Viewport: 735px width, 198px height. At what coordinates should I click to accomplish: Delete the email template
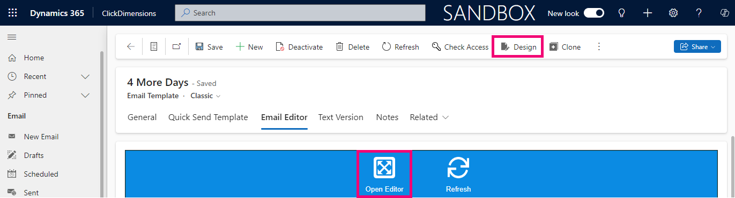click(x=352, y=47)
